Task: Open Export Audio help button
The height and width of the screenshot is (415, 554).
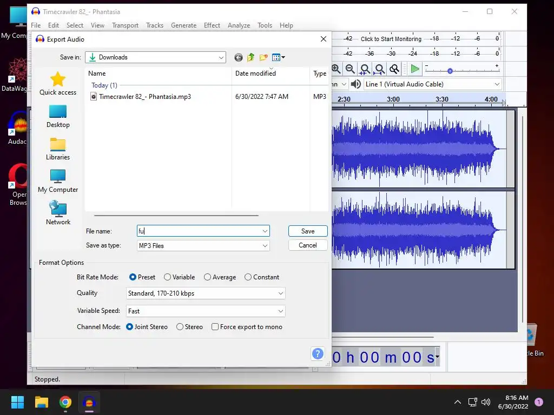Action: (x=318, y=353)
